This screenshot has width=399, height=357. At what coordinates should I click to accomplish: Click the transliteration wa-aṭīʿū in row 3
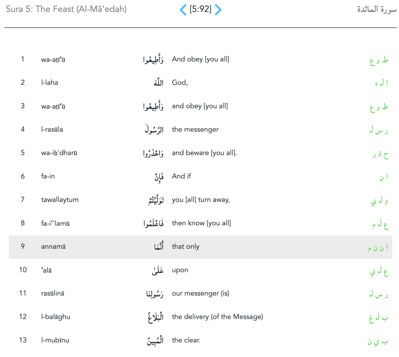click(53, 106)
